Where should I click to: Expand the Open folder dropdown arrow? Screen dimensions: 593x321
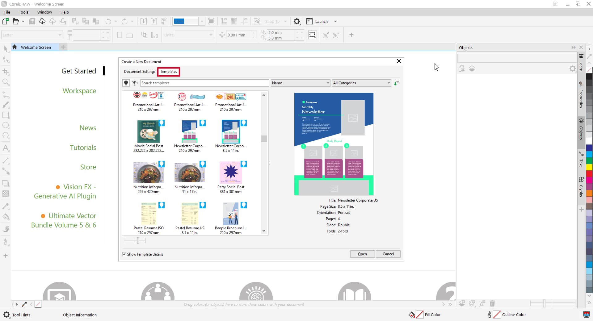tap(23, 21)
